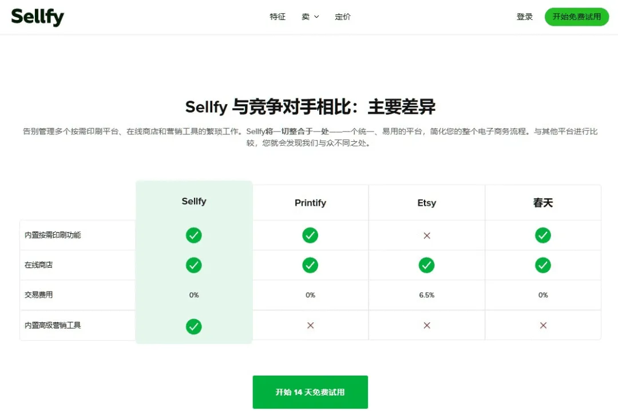618x411 pixels.
Task: Click Printify's check for 内置按需印刷功能
Action: pos(310,236)
